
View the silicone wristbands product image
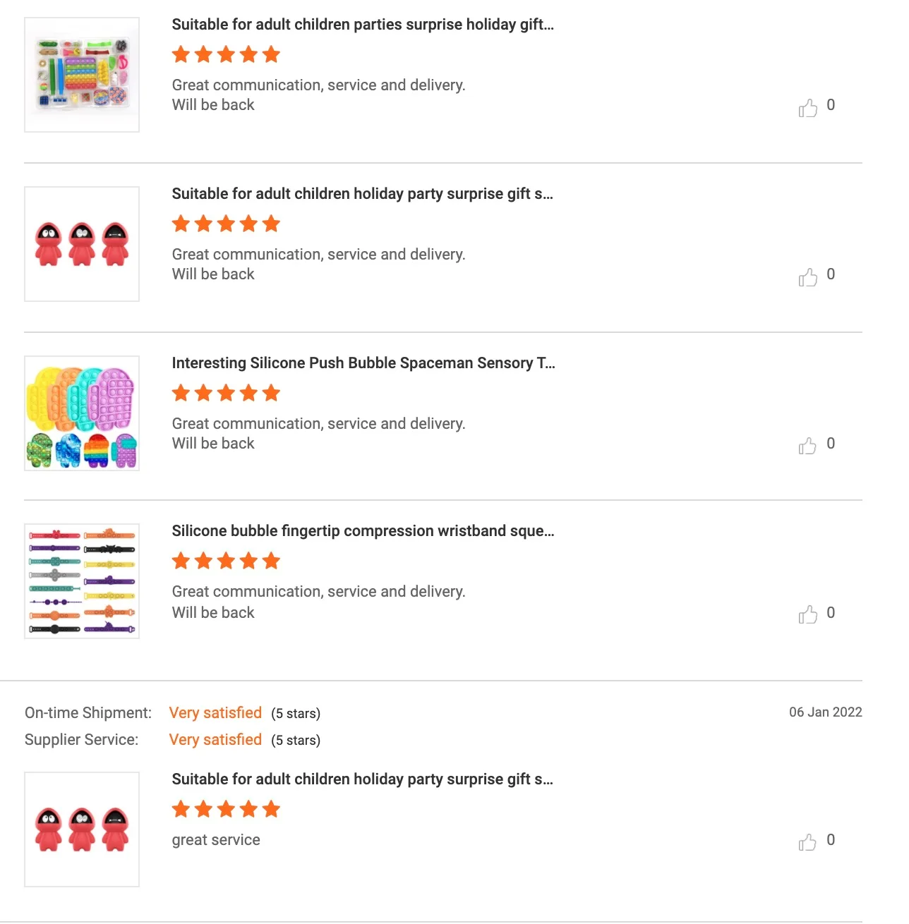coord(82,581)
